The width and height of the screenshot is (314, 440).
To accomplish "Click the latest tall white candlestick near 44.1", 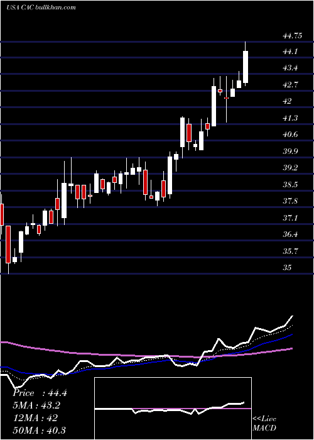I will (246, 67).
